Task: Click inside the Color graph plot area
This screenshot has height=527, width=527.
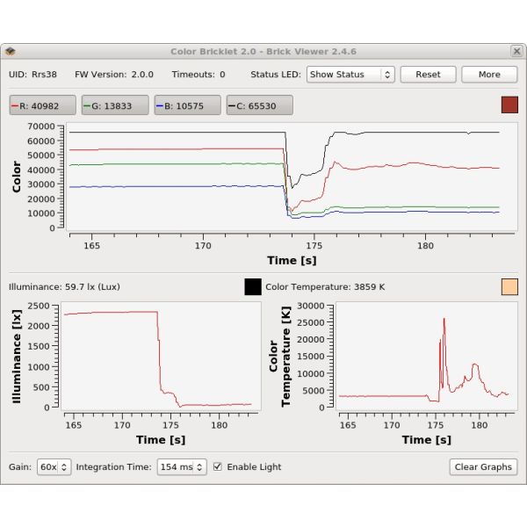Action: click(x=292, y=177)
